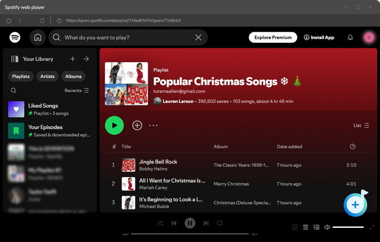The width and height of the screenshot is (380, 242).
Task: Open the play queue
Action: (305, 227)
